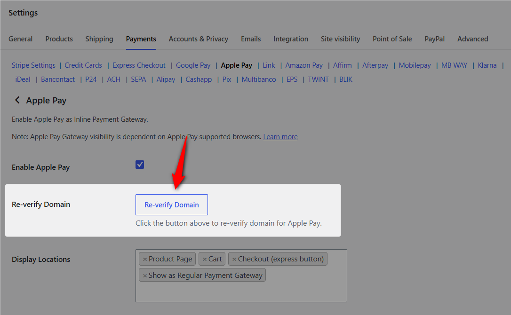Uncheck the Enable Apple Pay checkbox
Image resolution: width=511 pixels, height=315 pixels.
pyautogui.click(x=140, y=165)
